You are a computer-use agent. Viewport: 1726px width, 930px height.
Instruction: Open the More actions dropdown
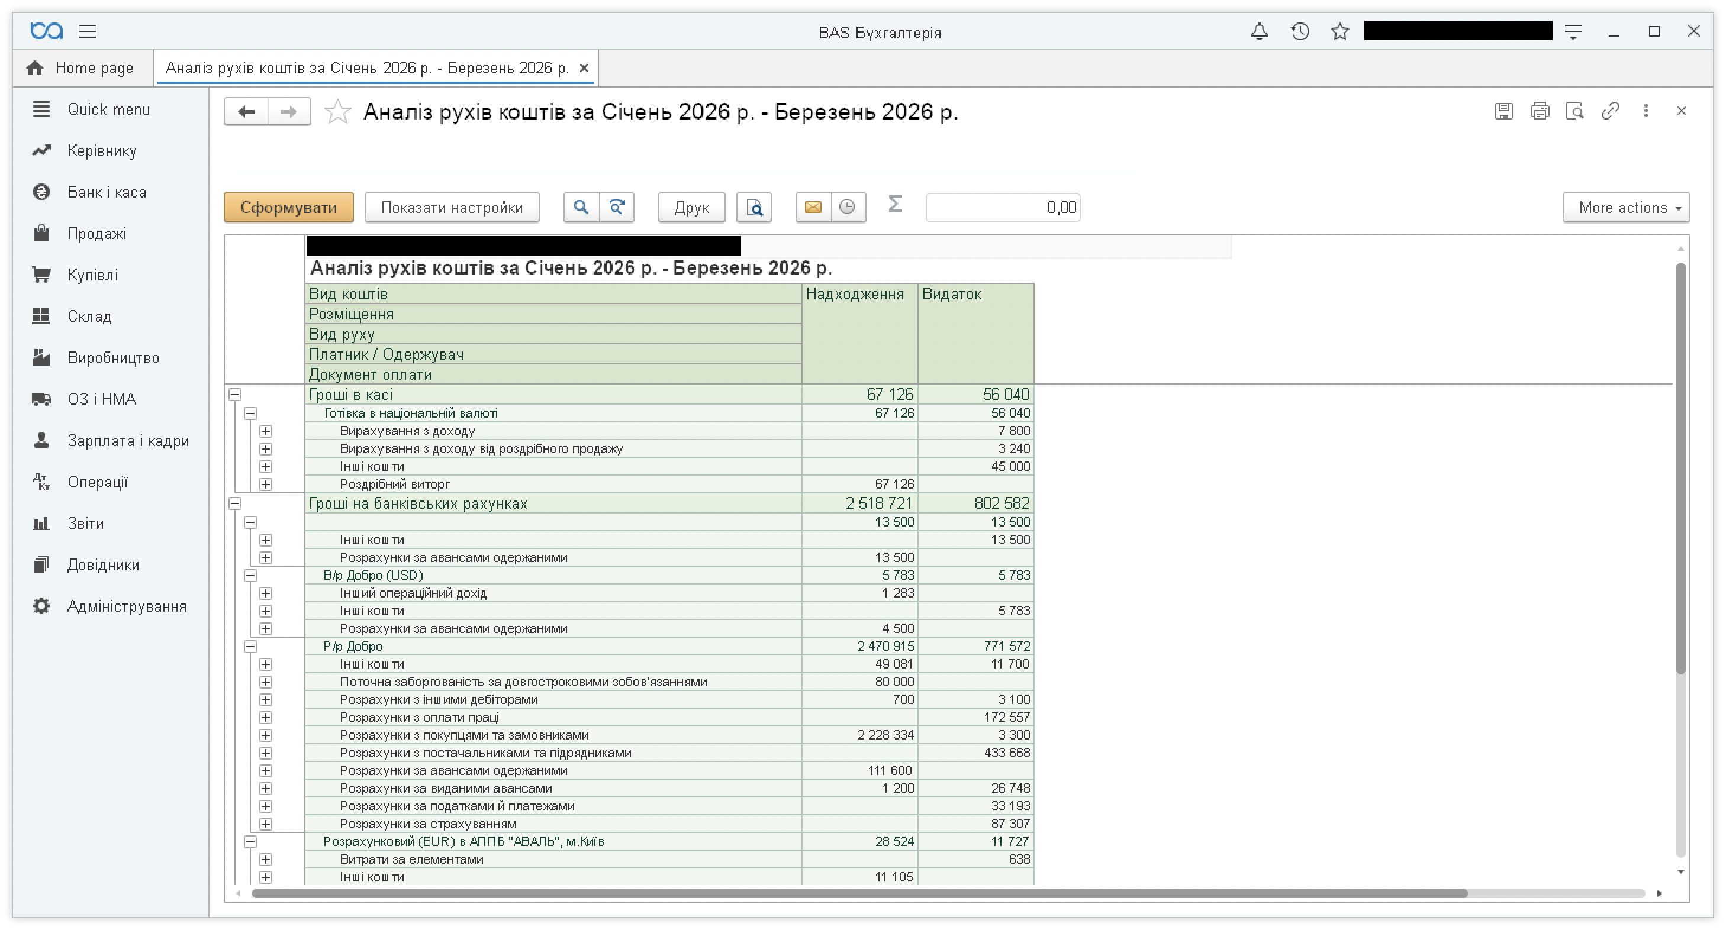[x=1626, y=208]
